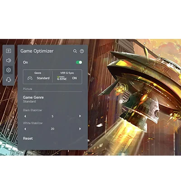Increase White Stabilizer with right arrow
The height and width of the screenshot is (181, 181).
tap(80, 129)
